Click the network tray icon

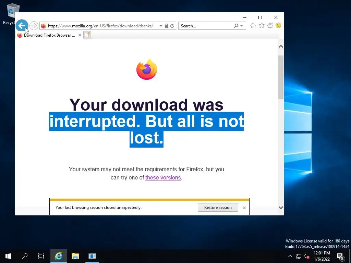click(299, 256)
